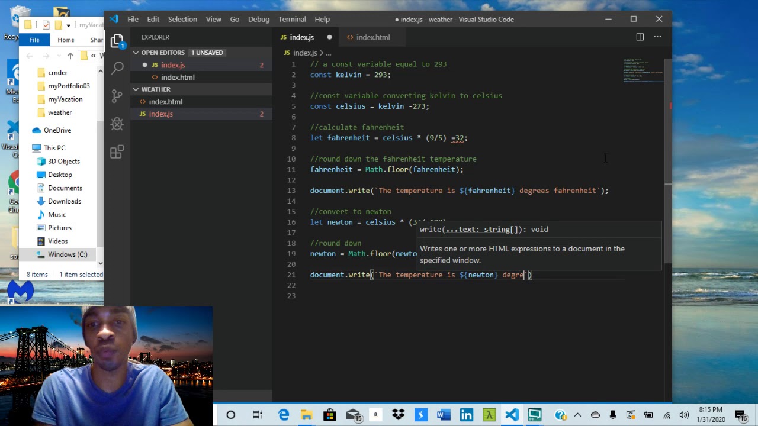Open the Source Control view
Image resolution: width=758 pixels, height=426 pixels.
[x=117, y=96]
